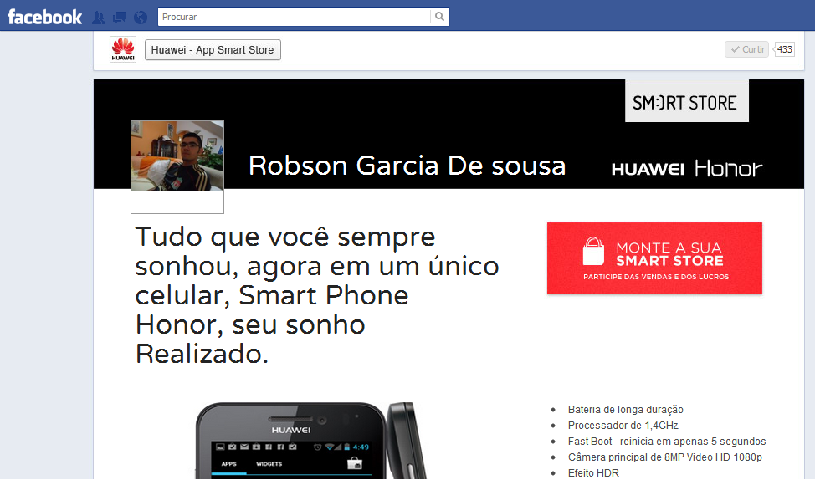Click the Robson Garcia De sousa name
This screenshot has width=815, height=485.
click(407, 166)
